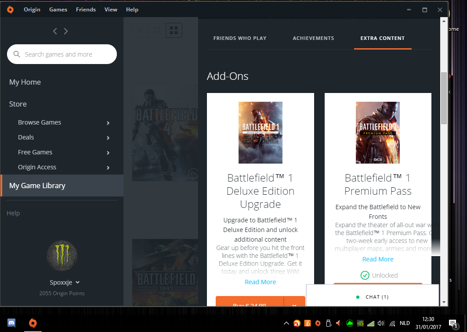Click the scroll down arrow
The height and width of the screenshot is (332, 467).
pos(444,302)
